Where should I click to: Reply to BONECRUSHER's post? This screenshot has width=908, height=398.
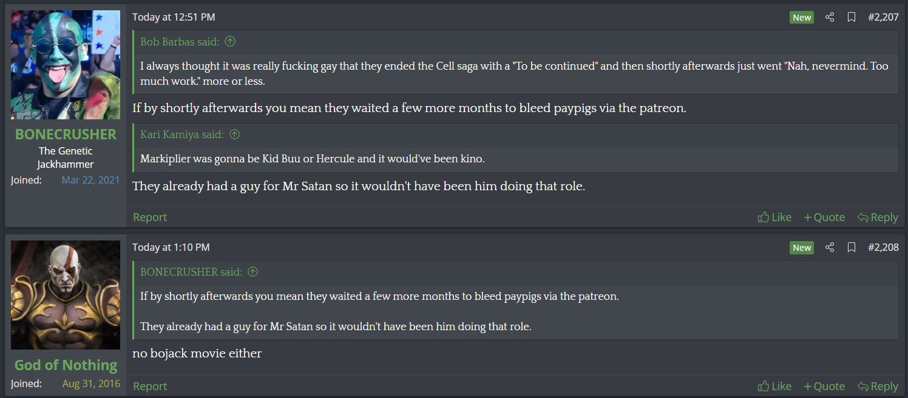pyautogui.click(x=878, y=217)
